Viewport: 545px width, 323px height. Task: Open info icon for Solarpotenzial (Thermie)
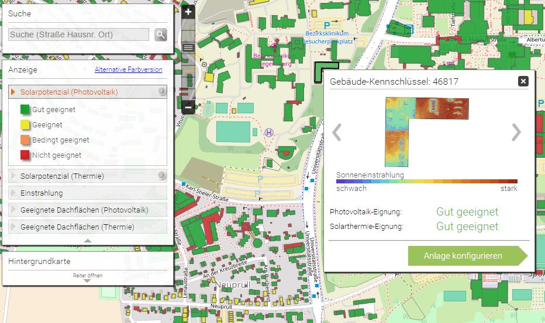(x=161, y=175)
